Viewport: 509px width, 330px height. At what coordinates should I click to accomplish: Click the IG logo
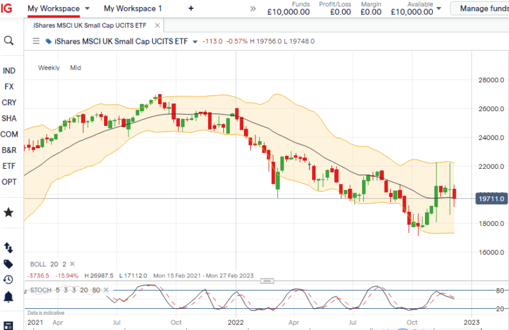[6, 8]
